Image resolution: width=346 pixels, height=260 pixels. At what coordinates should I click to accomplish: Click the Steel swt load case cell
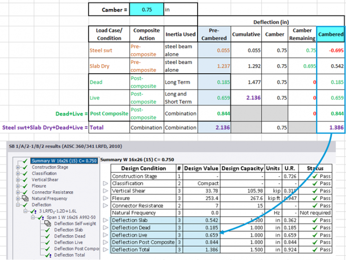109,50
